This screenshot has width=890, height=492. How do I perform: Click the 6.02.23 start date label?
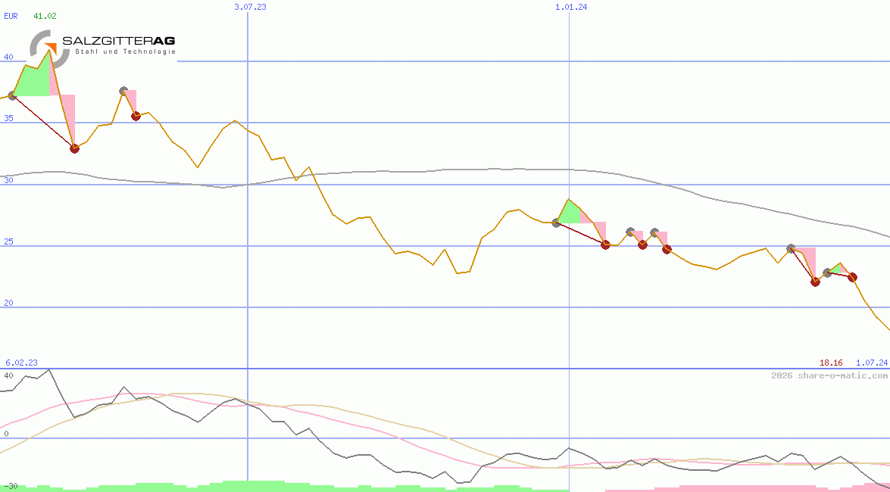coord(21,363)
